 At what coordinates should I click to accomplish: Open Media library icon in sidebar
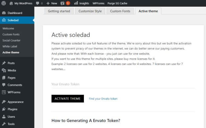4,70
